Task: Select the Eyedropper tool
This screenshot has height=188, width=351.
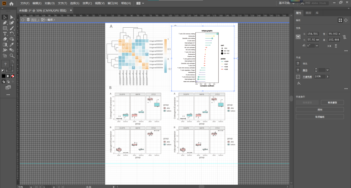Action: tap(12, 45)
